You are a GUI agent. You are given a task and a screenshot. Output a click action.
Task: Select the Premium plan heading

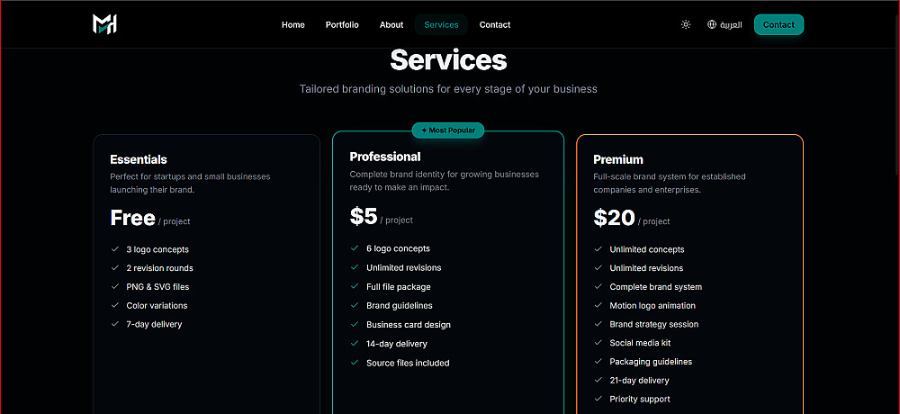click(x=618, y=160)
